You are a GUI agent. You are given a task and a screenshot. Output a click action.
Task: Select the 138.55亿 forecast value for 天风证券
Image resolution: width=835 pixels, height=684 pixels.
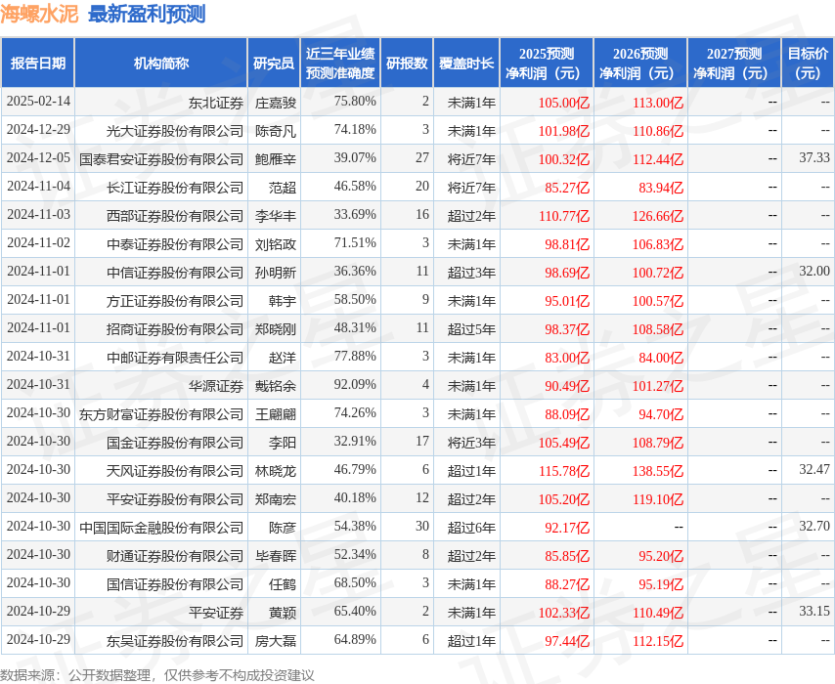[658, 471]
